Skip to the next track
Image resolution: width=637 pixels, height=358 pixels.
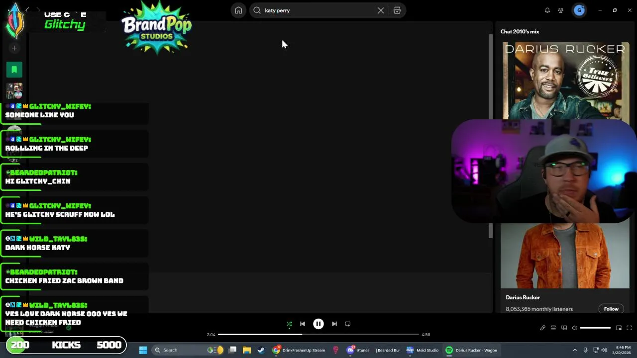[334, 324]
